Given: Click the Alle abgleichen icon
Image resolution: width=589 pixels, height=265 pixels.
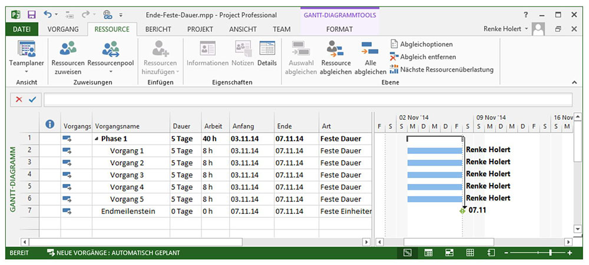Looking at the screenshot, I should (x=370, y=49).
